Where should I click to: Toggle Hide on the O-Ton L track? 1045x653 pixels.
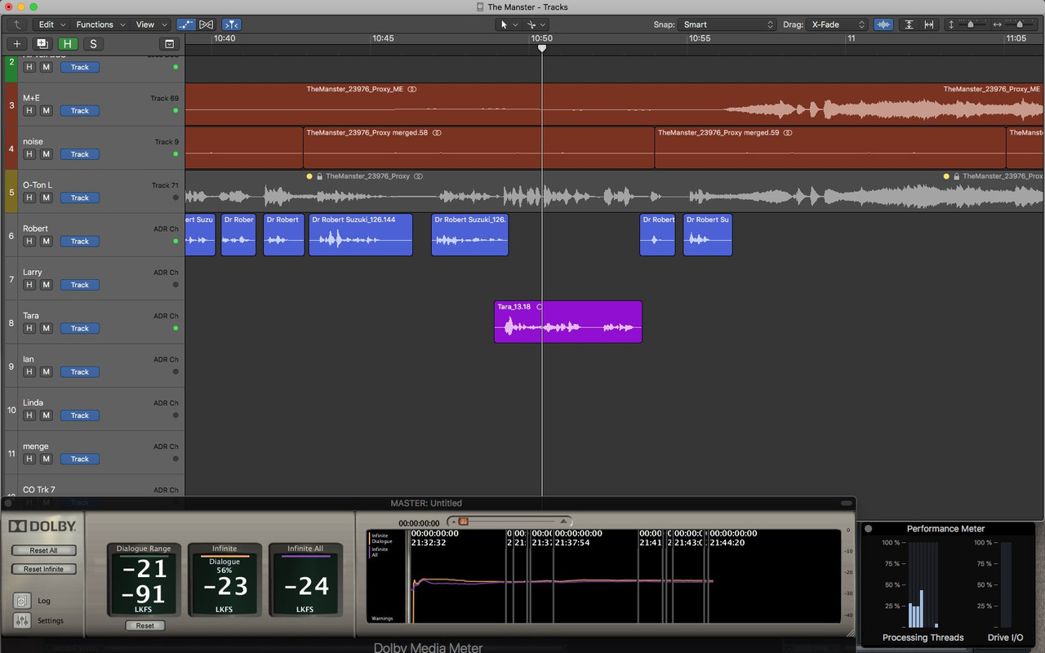pos(29,198)
